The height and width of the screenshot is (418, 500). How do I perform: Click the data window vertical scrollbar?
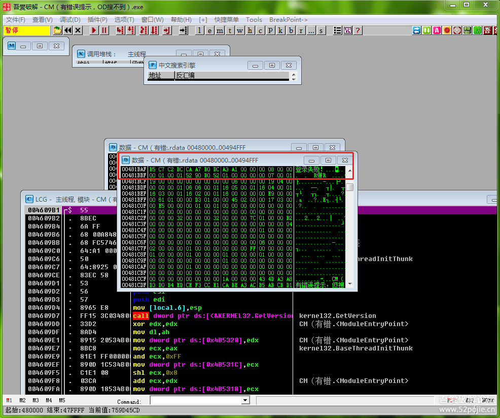coord(349,229)
